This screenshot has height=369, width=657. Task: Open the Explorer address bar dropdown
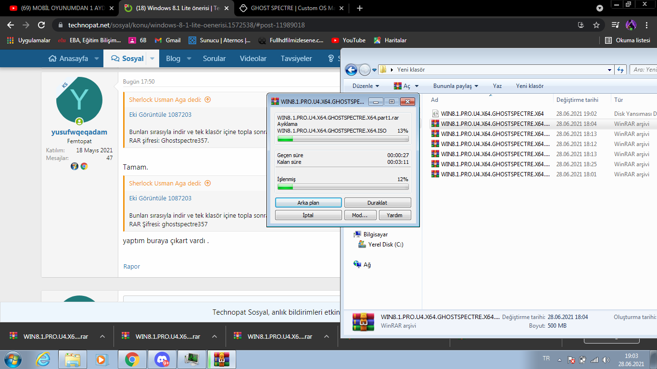point(610,70)
